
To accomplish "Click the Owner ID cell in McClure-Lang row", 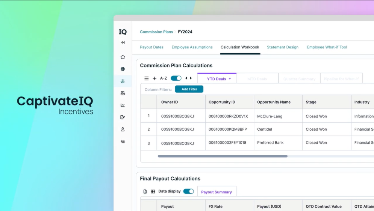I will 181,116.
